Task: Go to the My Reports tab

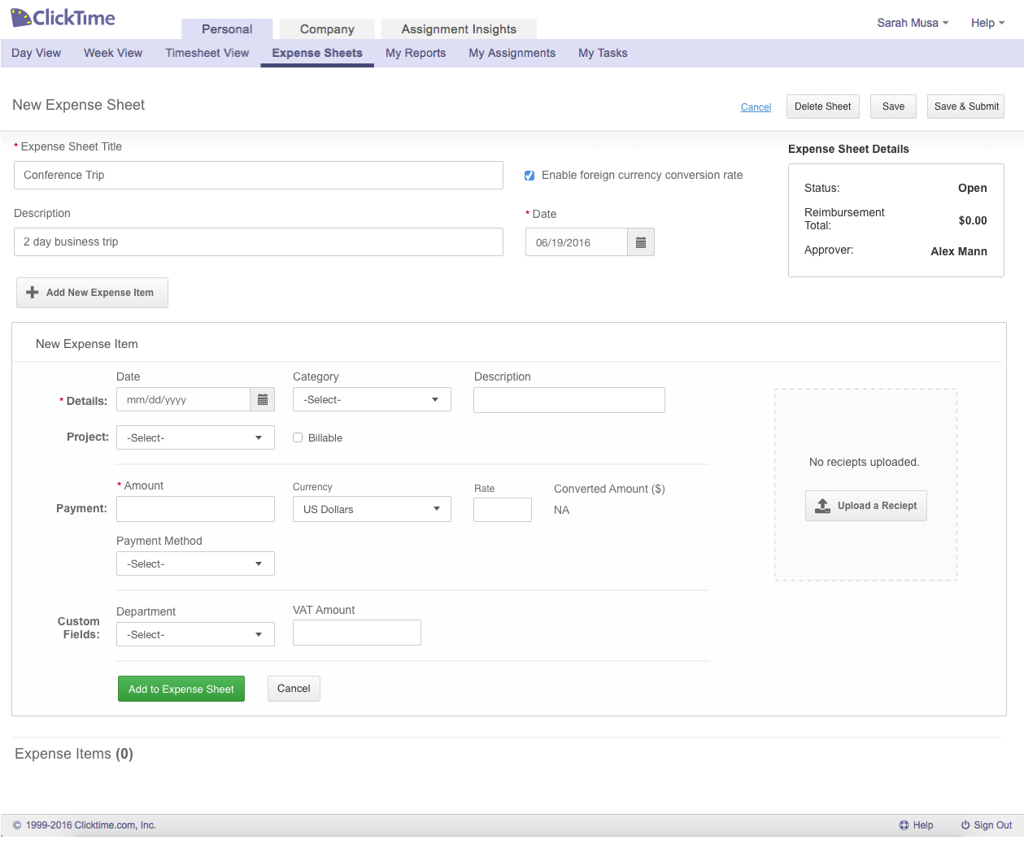Action: 416,53
